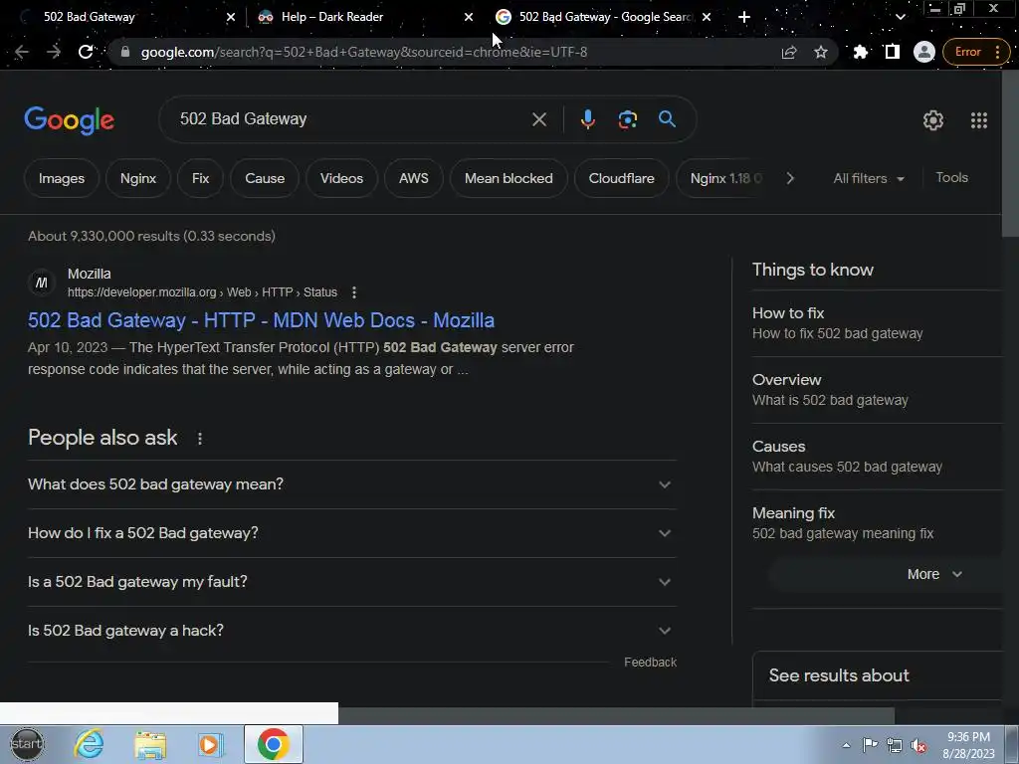Image resolution: width=1019 pixels, height=764 pixels.
Task: Switch to 502 Bad Gateway tab
Action: click(123, 17)
